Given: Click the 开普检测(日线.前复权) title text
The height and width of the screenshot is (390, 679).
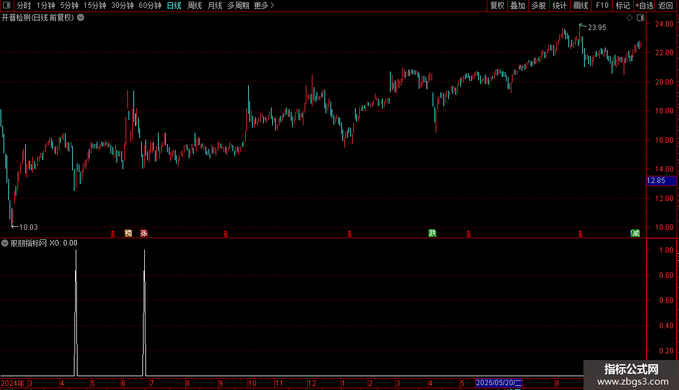Looking at the screenshot, I should tap(38, 18).
